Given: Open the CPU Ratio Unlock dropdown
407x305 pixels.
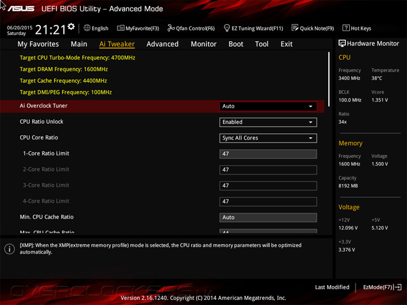Looking at the screenshot, I should click(x=268, y=122).
